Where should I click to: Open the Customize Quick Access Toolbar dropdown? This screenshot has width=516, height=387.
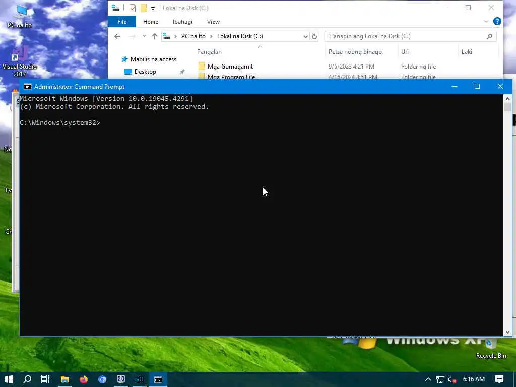pyautogui.click(x=153, y=8)
